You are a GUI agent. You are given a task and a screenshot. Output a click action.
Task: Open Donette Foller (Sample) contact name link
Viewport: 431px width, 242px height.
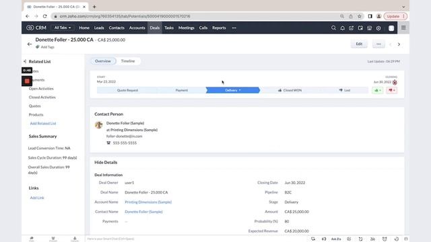point(143,212)
